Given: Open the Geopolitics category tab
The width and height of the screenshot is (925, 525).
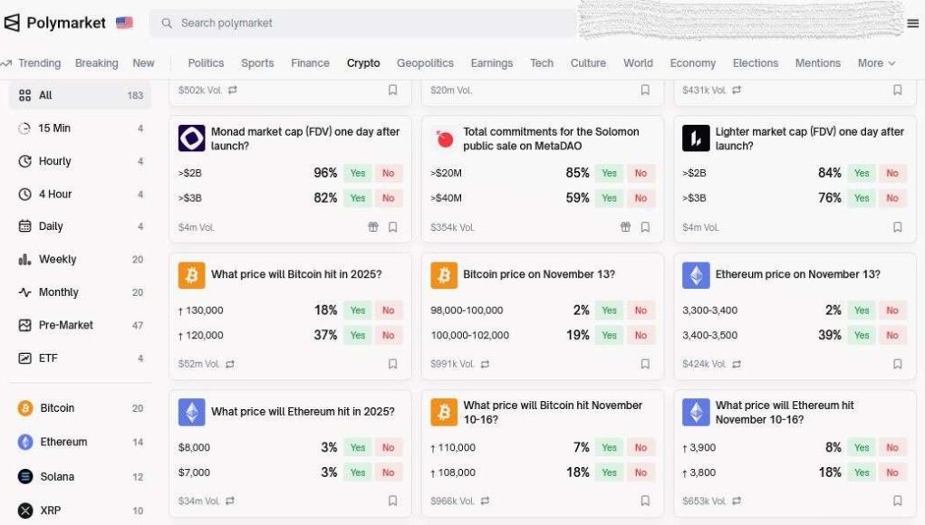Looking at the screenshot, I should [425, 63].
